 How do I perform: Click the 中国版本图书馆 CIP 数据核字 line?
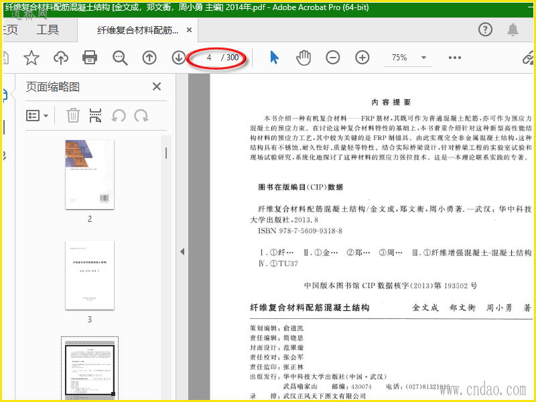[391, 285]
